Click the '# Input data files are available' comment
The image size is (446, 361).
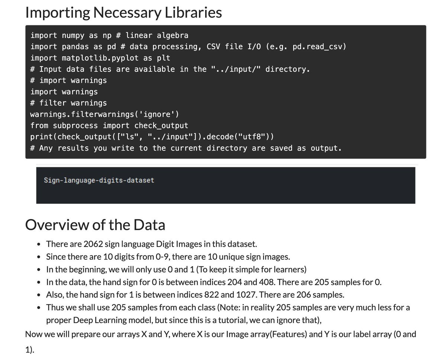click(170, 69)
